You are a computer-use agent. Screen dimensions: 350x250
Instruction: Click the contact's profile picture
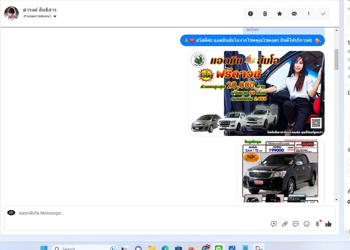click(12, 13)
